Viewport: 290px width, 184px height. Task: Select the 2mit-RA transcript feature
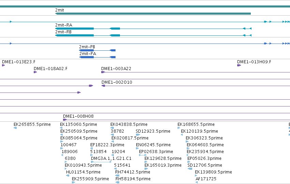click(153, 29)
